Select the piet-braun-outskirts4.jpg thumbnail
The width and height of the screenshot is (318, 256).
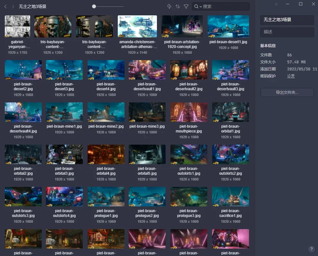(64, 196)
